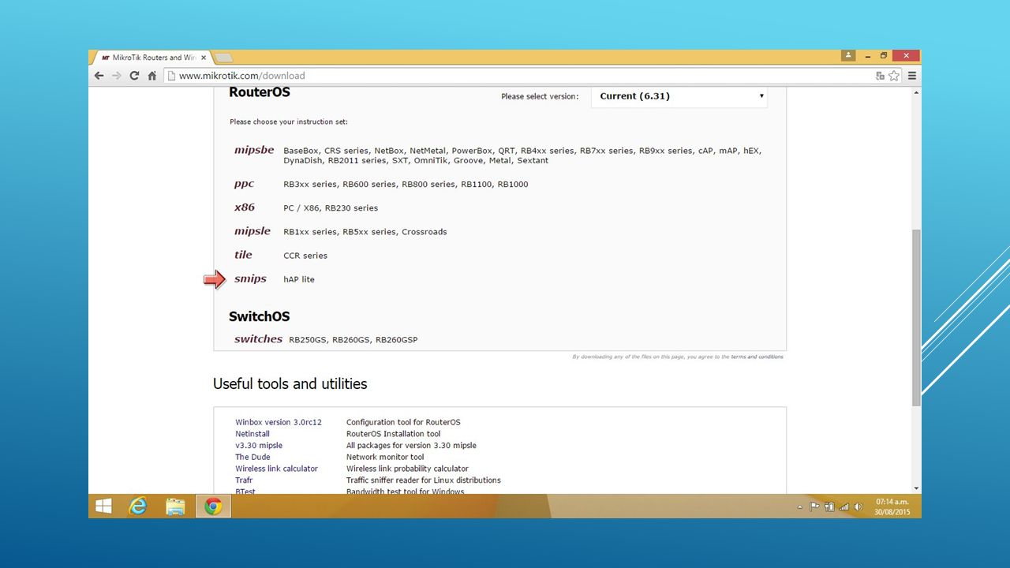
Task: Show hidden tray icons arrow
Action: click(799, 507)
